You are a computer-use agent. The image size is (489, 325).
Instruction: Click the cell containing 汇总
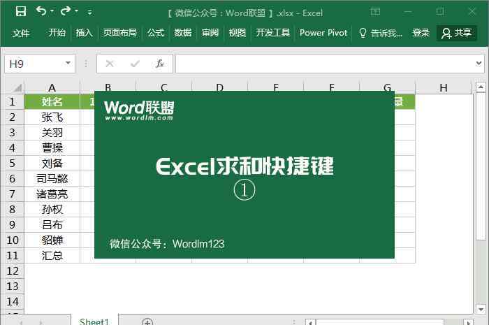[52, 255]
